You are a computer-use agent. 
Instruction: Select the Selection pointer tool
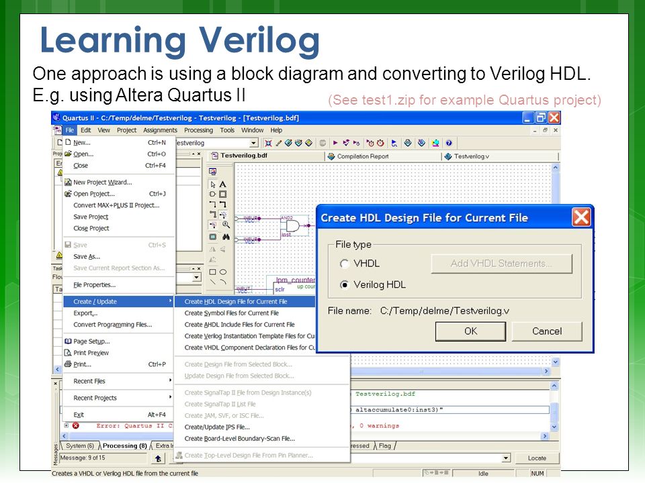[213, 184]
